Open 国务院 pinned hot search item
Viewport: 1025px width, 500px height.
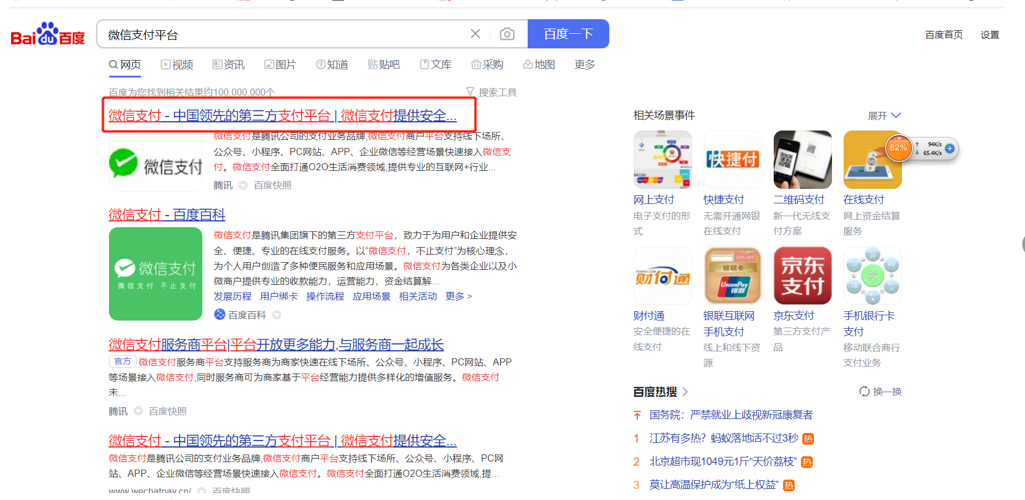pyautogui.click(x=731, y=415)
